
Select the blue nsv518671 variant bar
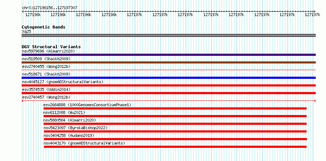pyautogui.click(x=168, y=78)
